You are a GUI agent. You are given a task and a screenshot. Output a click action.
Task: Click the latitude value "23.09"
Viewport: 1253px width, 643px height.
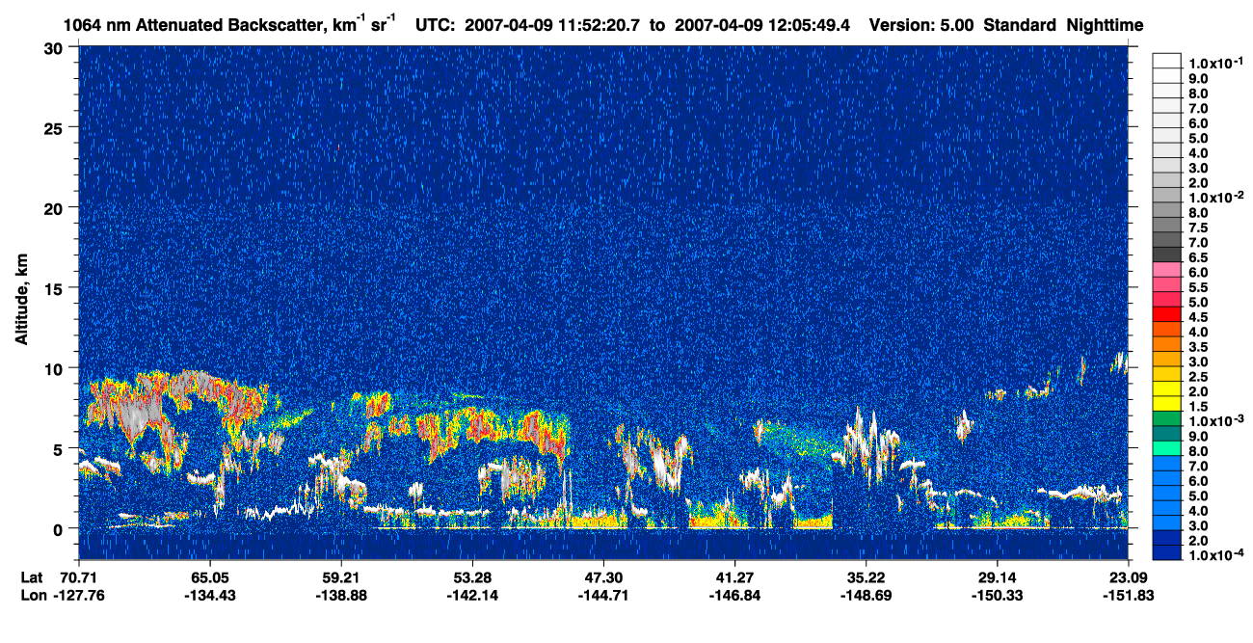pyautogui.click(x=1128, y=577)
